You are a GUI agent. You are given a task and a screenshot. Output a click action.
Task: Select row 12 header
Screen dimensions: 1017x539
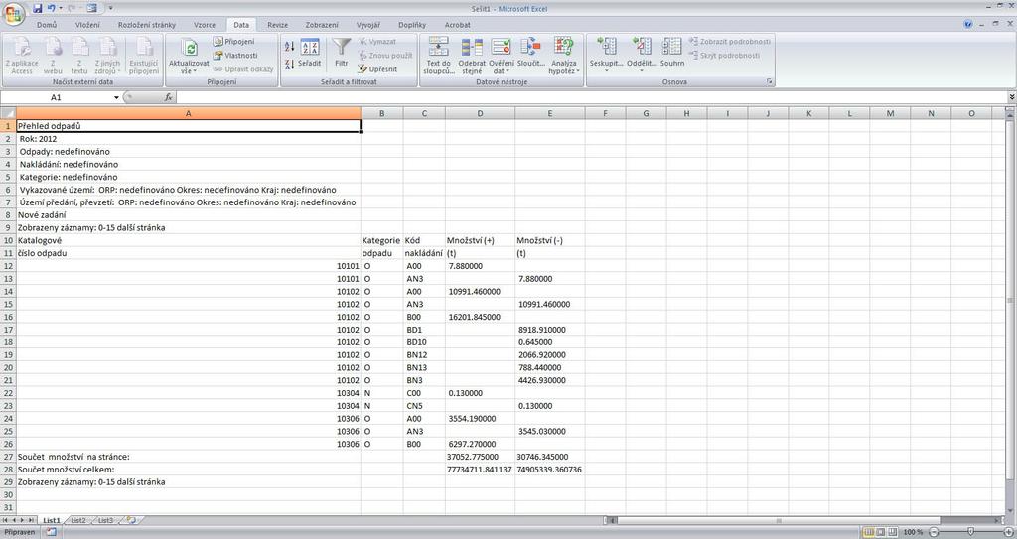point(8,266)
